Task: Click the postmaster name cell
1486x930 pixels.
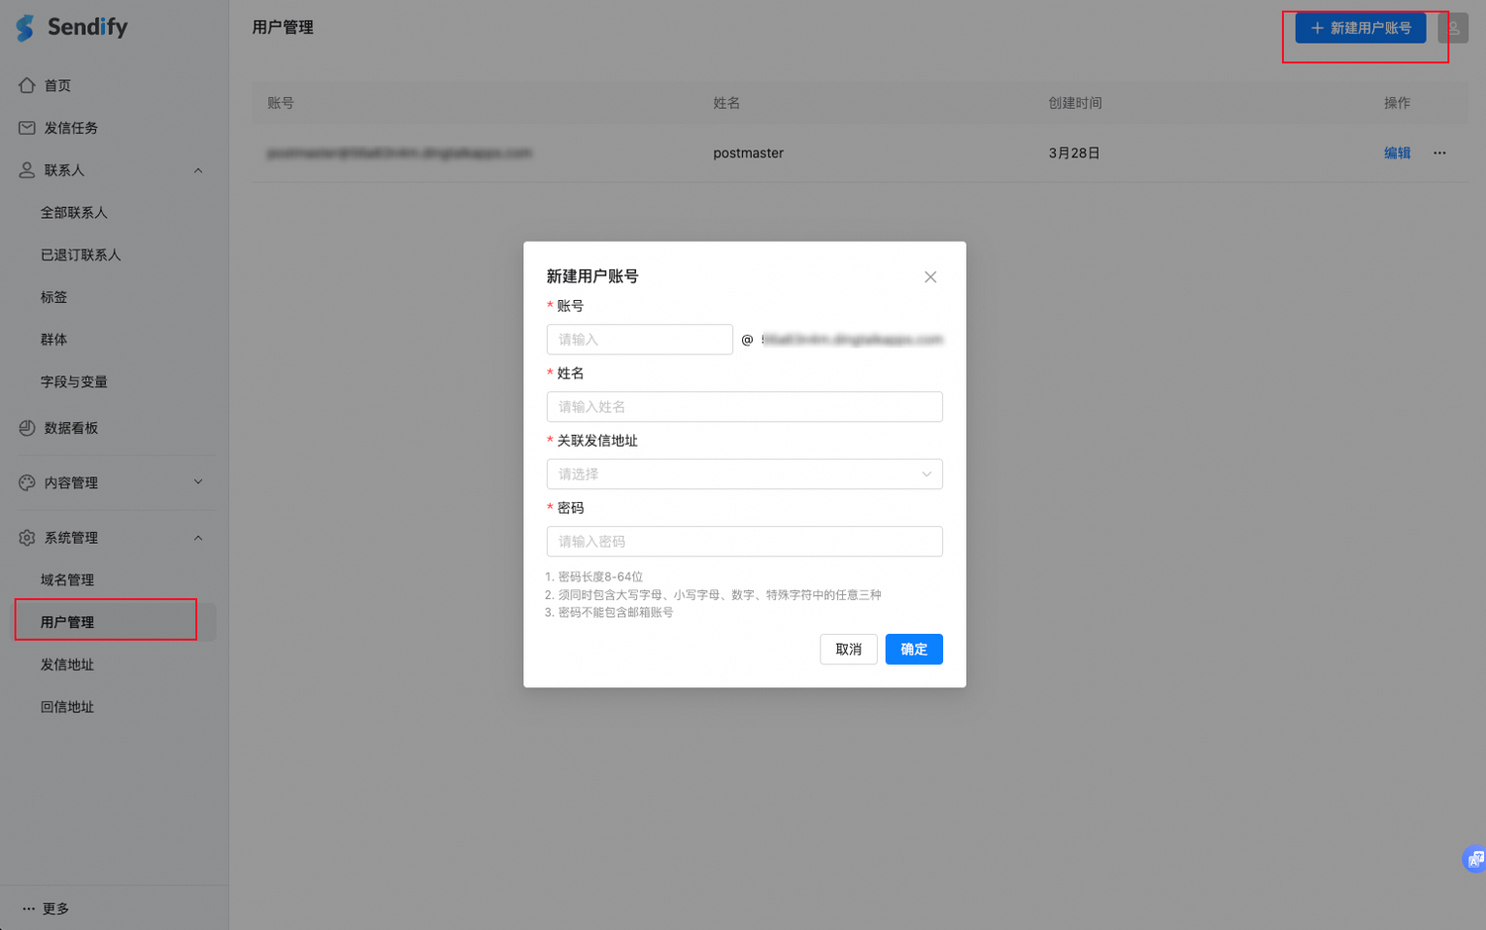Action: pos(748,153)
